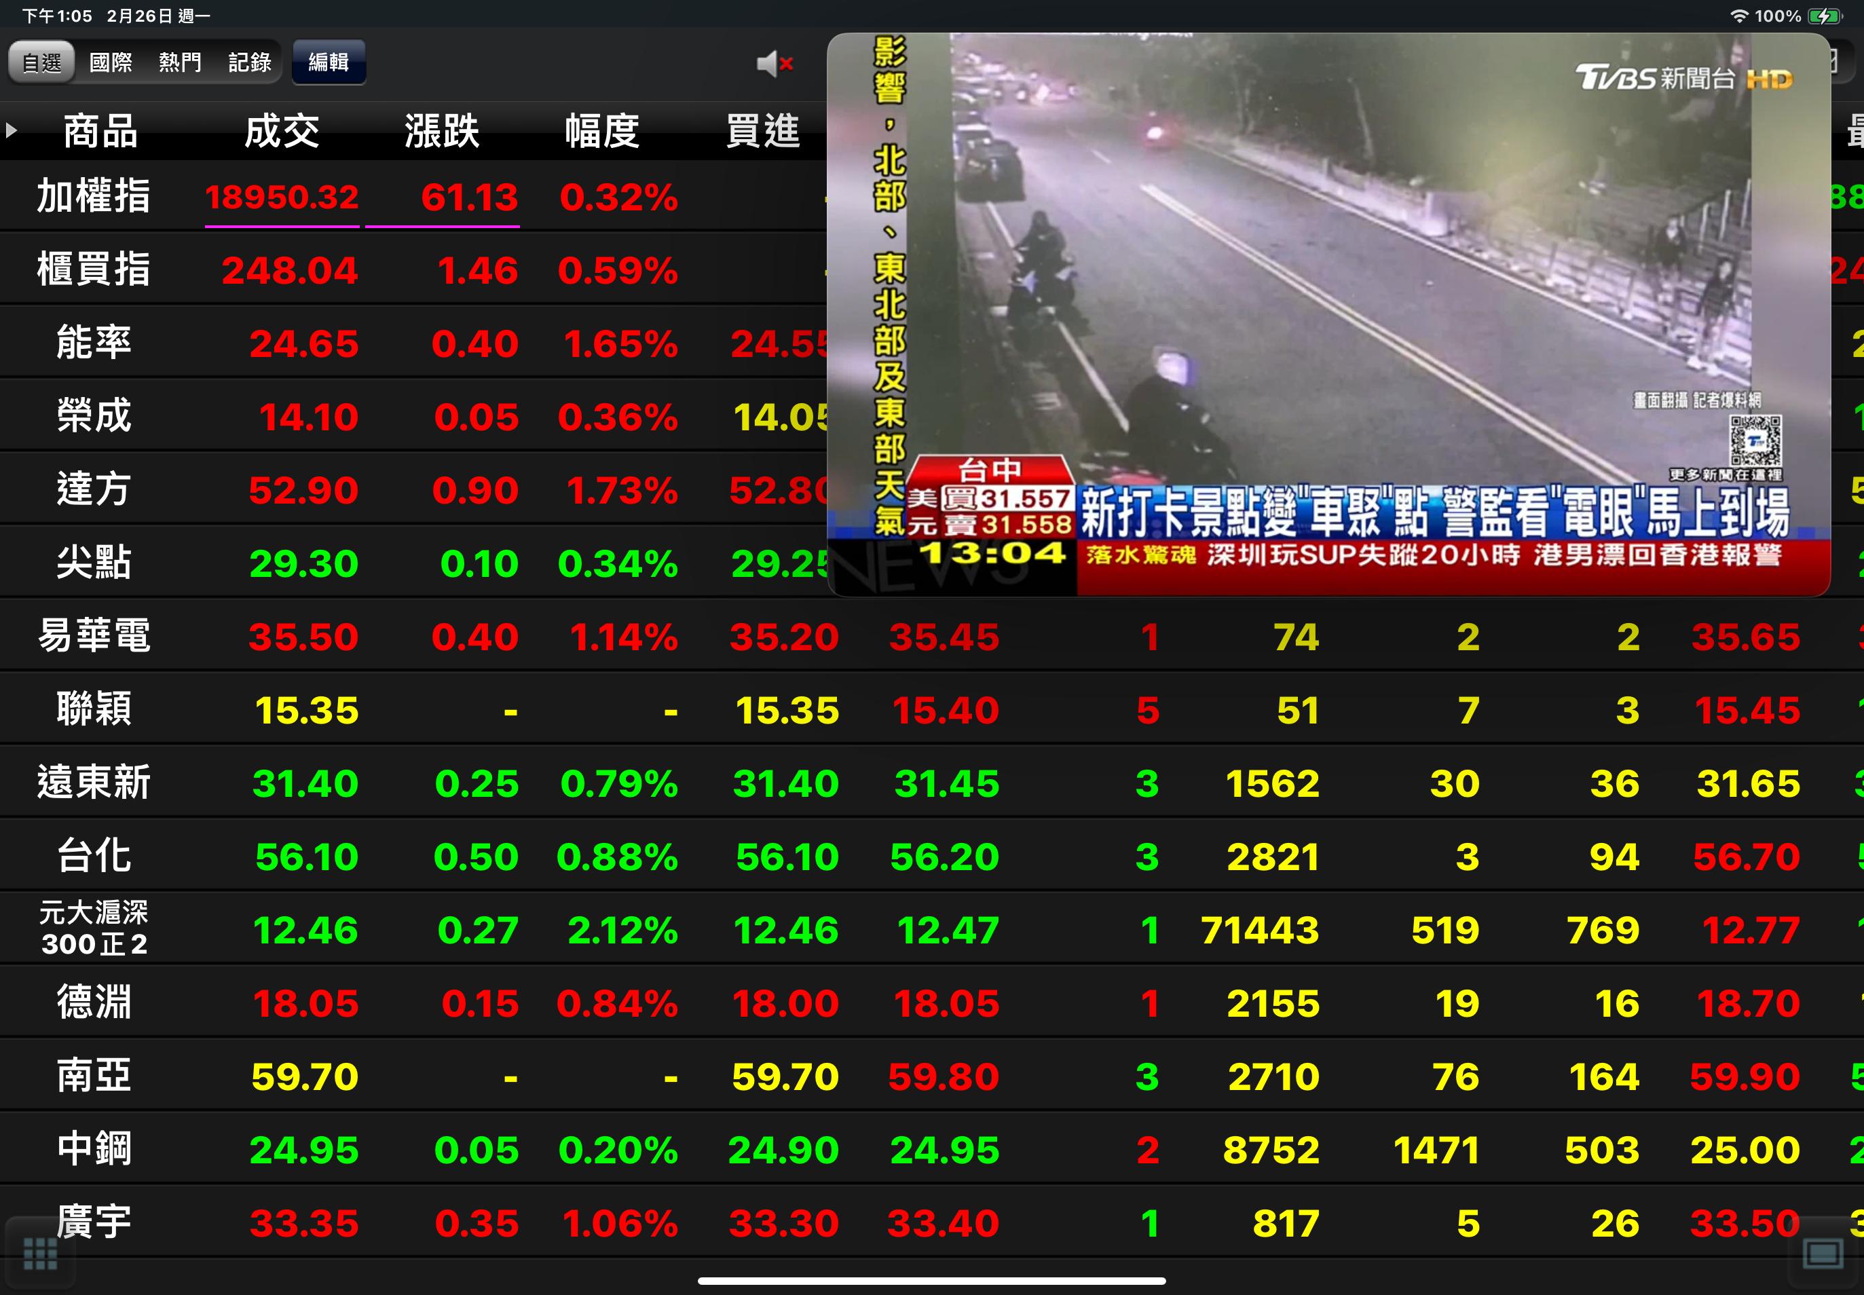Unmute the muted speaker icon
Viewport: 1864px width, 1295px height.
tap(774, 63)
